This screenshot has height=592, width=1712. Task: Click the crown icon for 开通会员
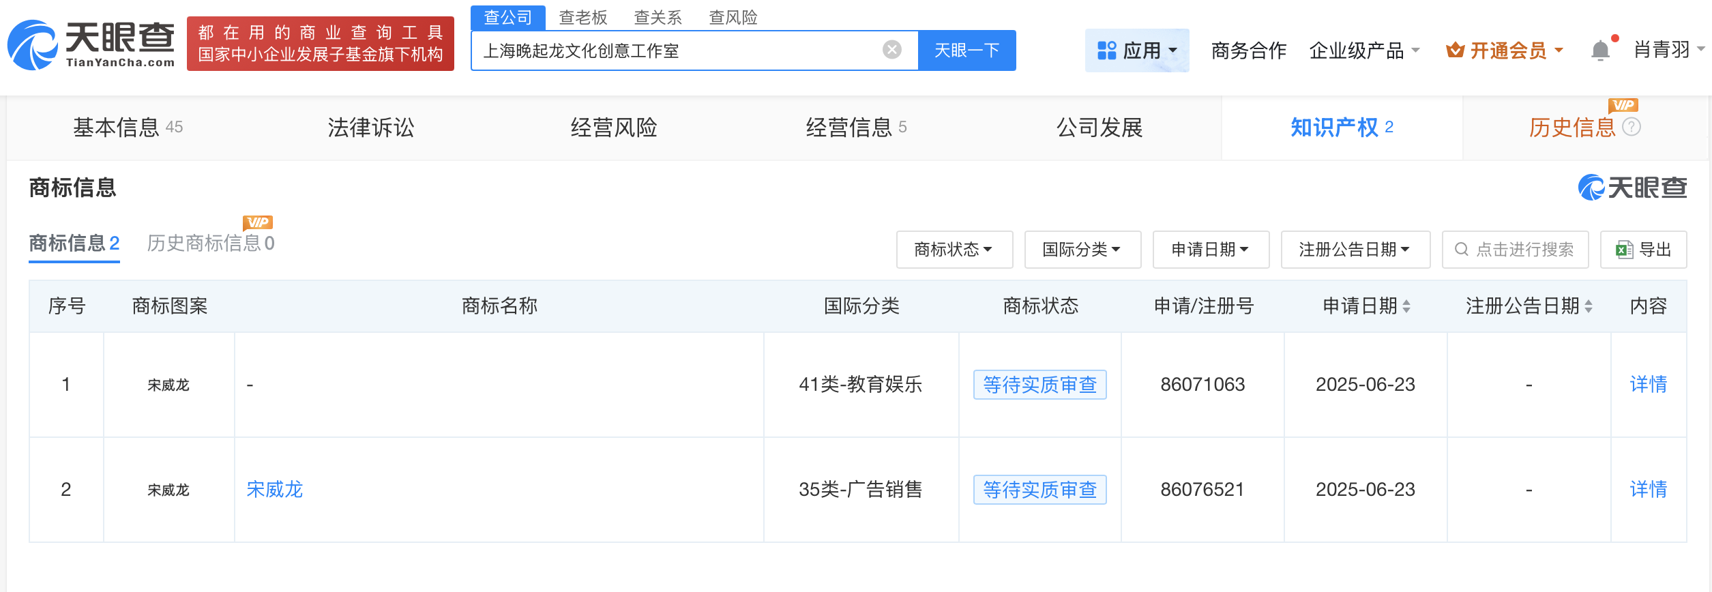(1455, 50)
